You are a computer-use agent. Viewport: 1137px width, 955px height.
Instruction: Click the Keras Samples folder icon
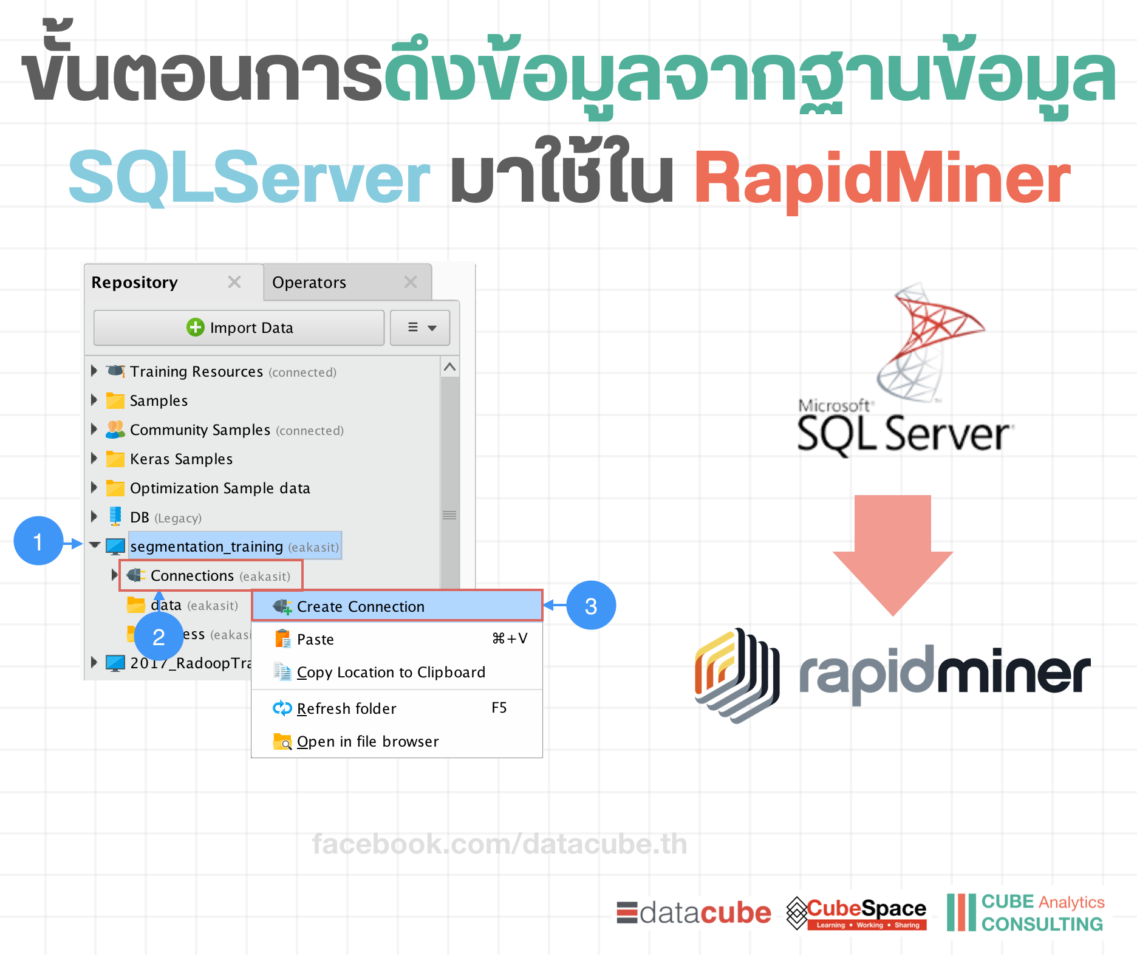[x=115, y=459]
